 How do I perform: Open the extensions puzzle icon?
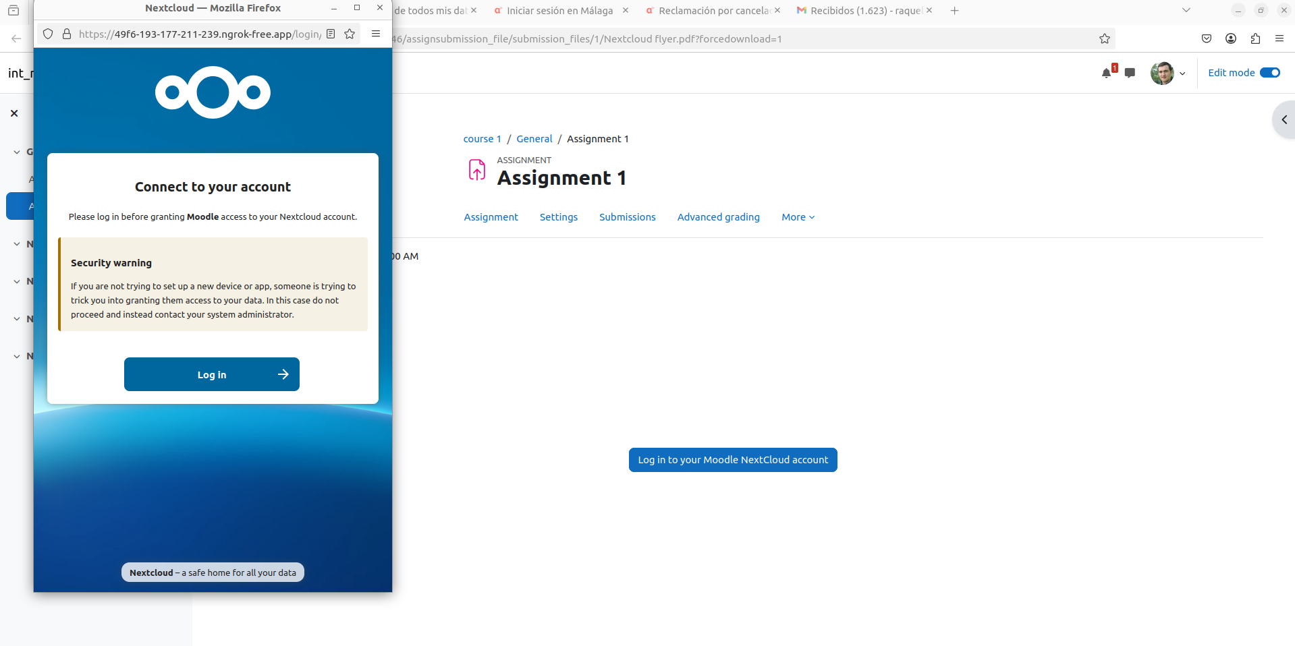1255,38
